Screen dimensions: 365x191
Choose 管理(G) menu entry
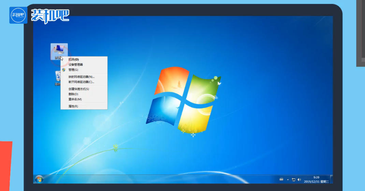[84, 70]
